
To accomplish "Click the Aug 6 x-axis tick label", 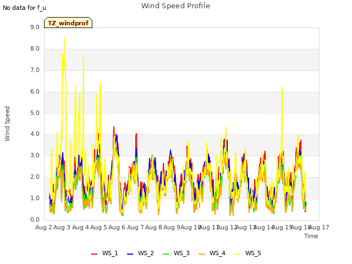I will [117, 228].
